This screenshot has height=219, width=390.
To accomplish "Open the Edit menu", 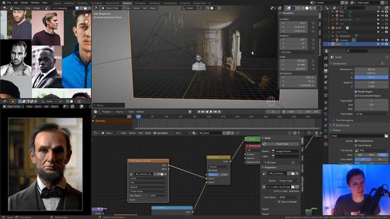I will point(16,2).
